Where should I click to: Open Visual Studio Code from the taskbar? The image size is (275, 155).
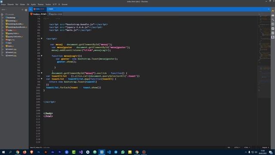(x=109, y=152)
